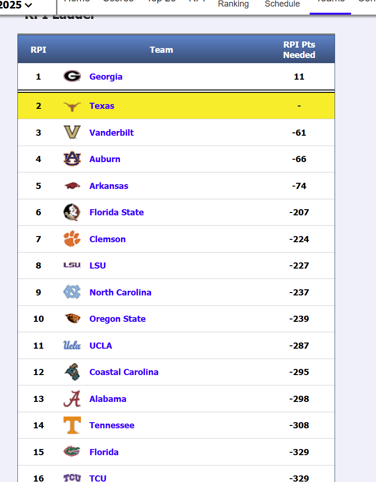Viewport: 376px width, 482px height.
Task: Click the Team column header
Action: coord(161,50)
